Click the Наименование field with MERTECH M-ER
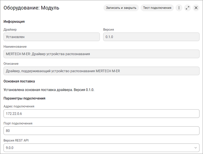203x154 pixels. pos(101,54)
